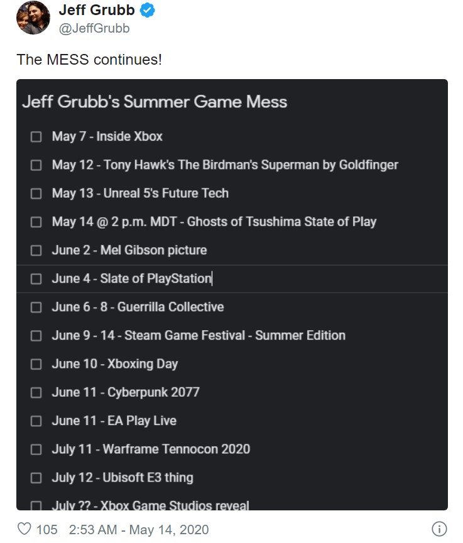Viewport: 463px width, 543px height.
Task: Click the blue verified badge icon
Action: (x=149, y=11)
